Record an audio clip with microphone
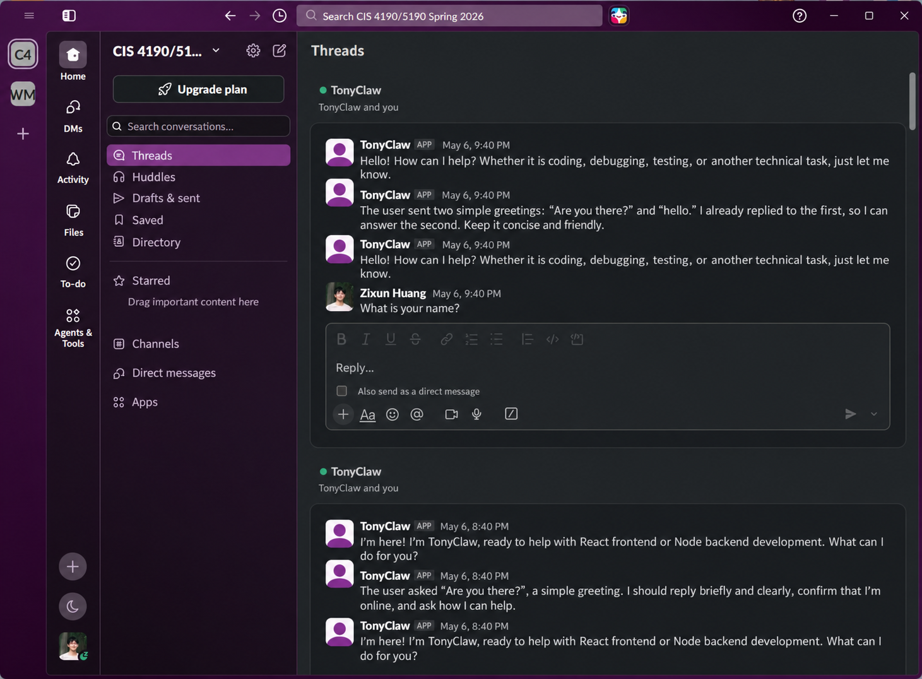The width and height of the screenshot is (922, 679). click(x=477, y=415)
